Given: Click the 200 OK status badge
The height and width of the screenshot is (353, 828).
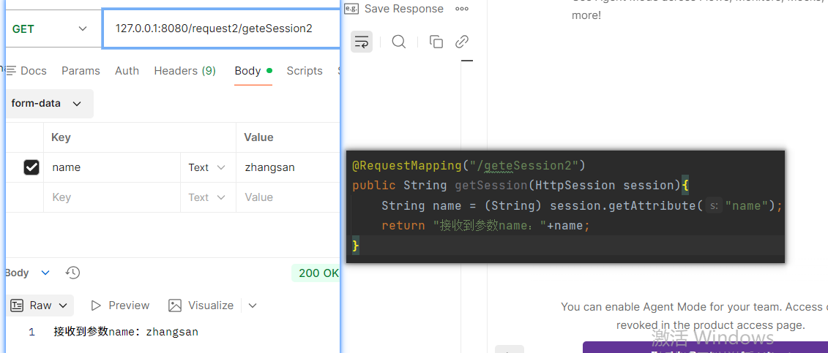Looking at the screenshot, I should (316, 273).
